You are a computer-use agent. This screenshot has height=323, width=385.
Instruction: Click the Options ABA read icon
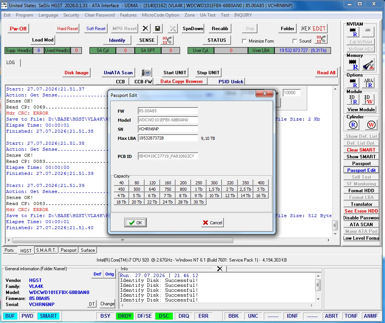[368, 83]
